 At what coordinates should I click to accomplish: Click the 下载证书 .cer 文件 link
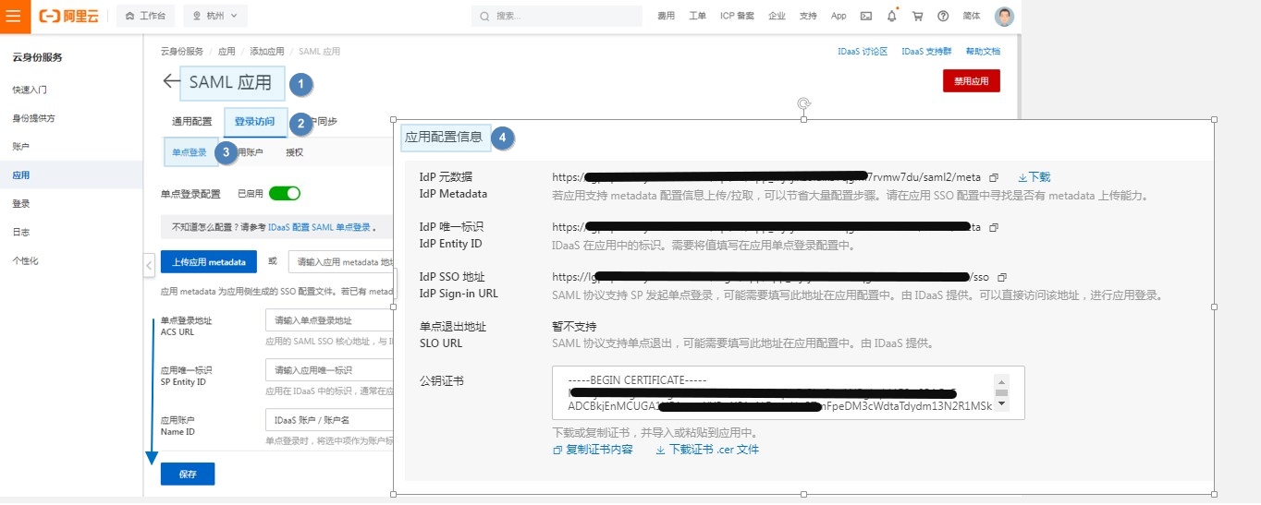point(707,450)
